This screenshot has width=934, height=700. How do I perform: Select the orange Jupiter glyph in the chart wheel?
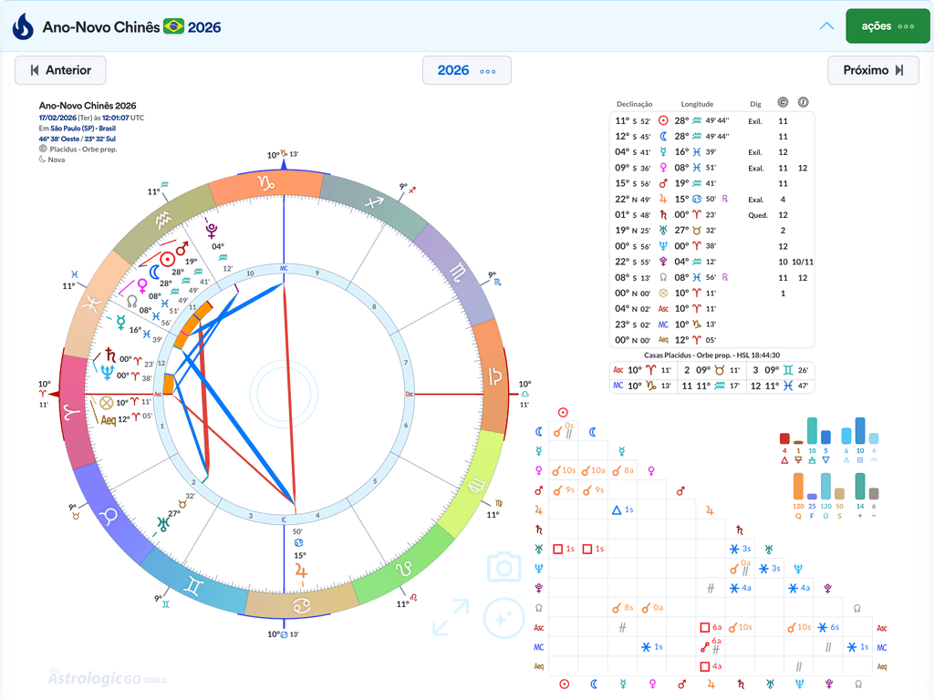[x=301, y=571]
